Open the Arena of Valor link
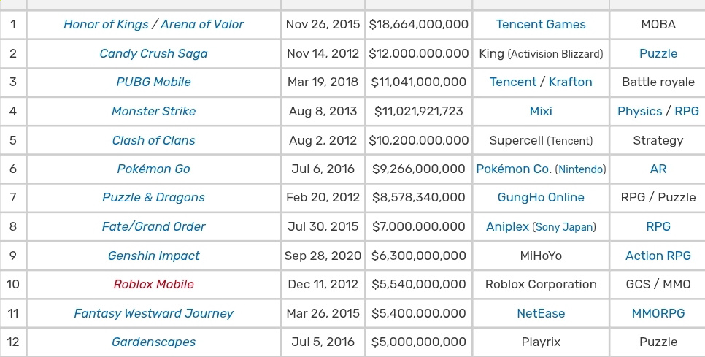The height and width of the screenshot is (357, 705). [x=202, y=24]
